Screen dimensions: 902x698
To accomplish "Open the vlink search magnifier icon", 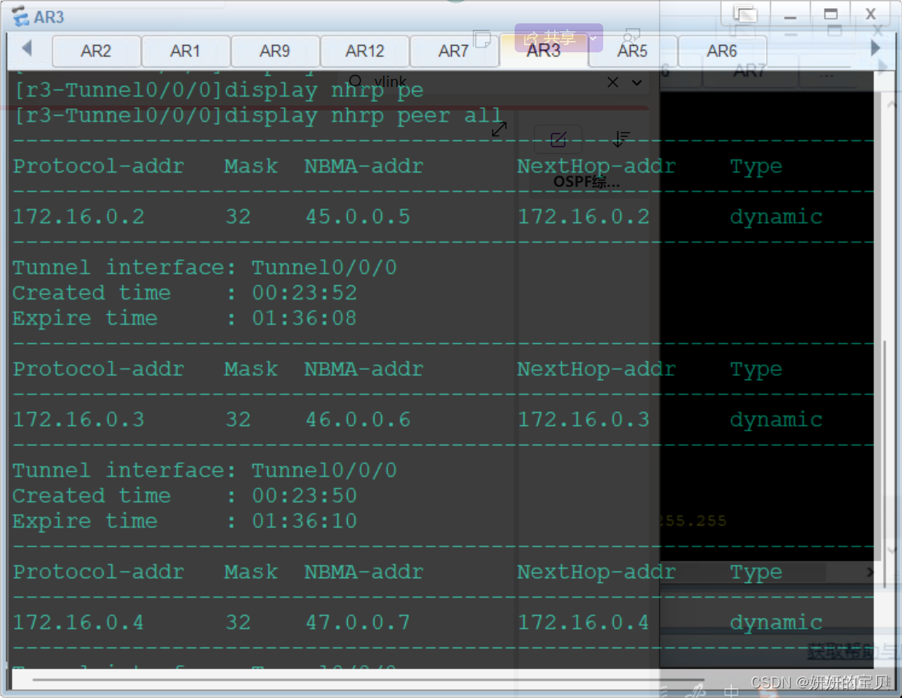I will (x=355, y=79).
